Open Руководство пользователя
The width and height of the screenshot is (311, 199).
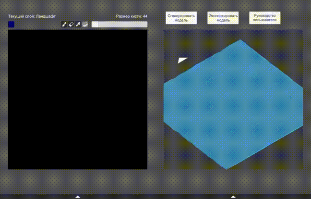coord(265,18)
